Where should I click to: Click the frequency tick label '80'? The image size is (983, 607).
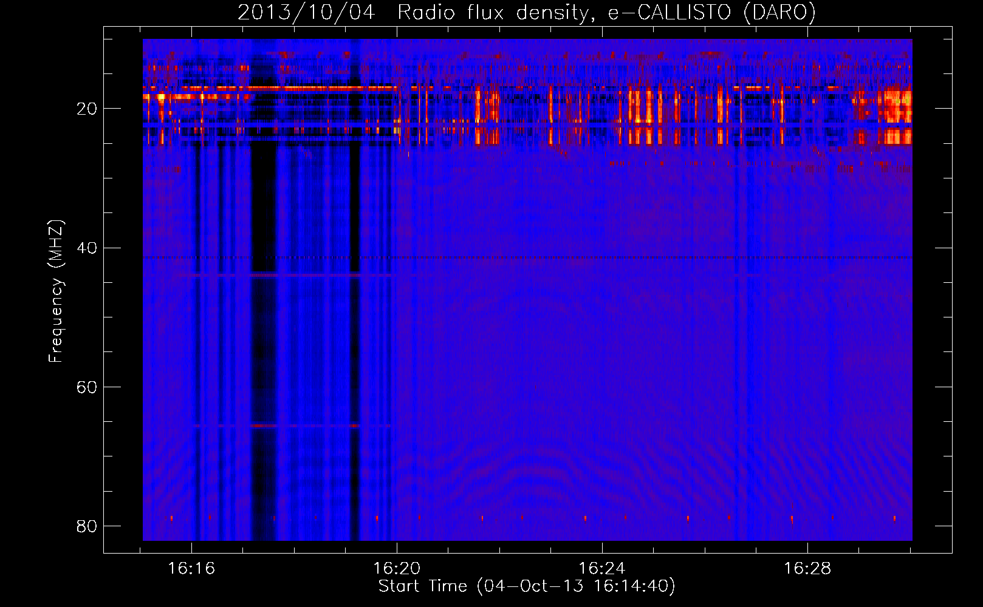tap(87, 526)
